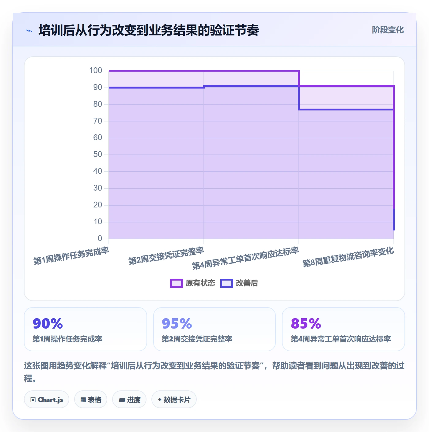Click the x-axis label 第8周重复物流咨询率变化
429x432 pixels.
[x=348, y=257]
